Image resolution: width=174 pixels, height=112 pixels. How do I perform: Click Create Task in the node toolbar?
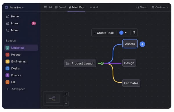[x=104, y=33]
